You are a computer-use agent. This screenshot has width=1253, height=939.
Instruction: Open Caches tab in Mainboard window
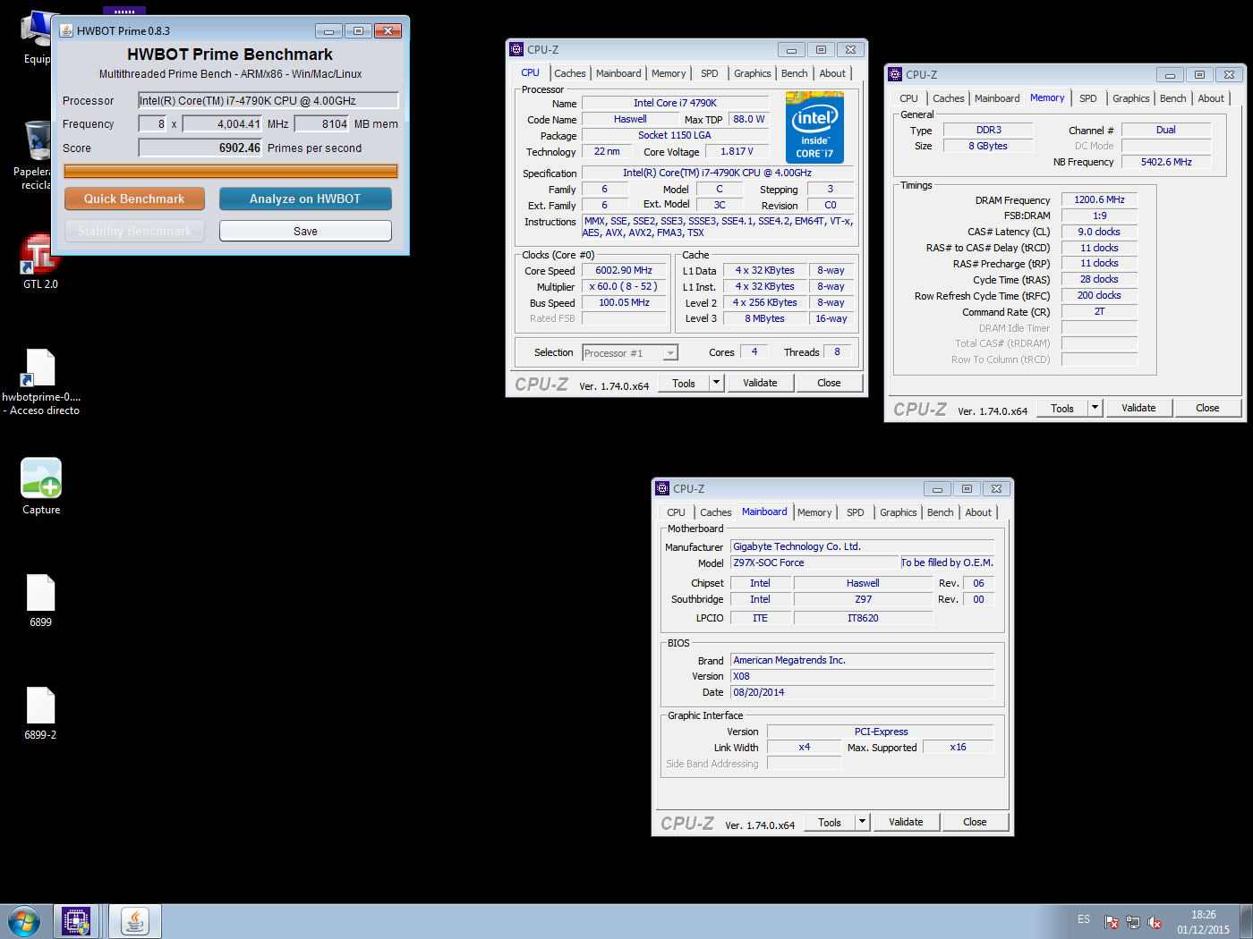click(716, 512)
